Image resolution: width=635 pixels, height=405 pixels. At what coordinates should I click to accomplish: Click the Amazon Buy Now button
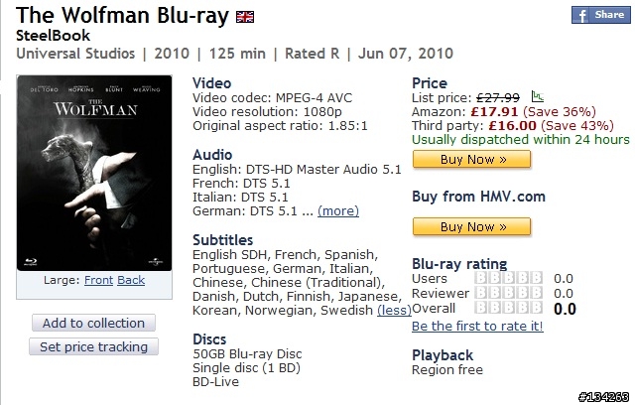tap(472, 159)
